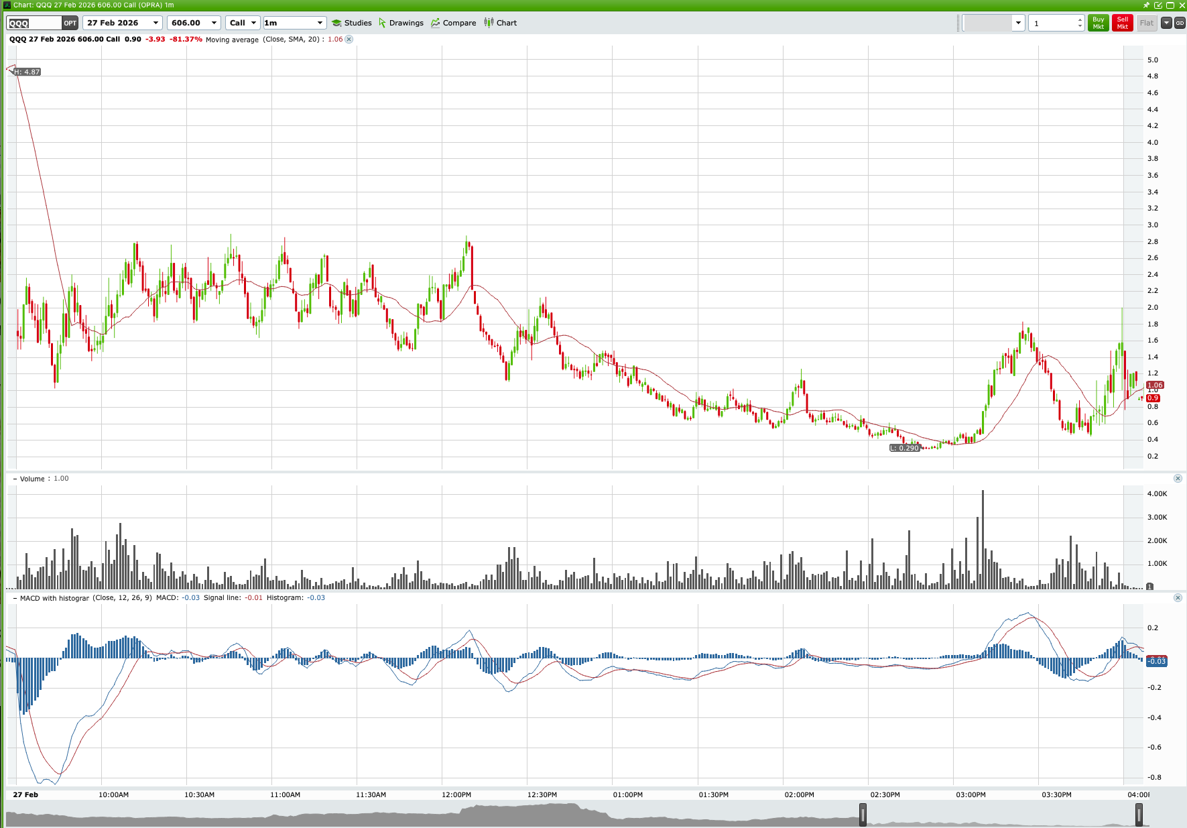Collapse the MACD with histogram sub-chart

[x=15, y=598]
